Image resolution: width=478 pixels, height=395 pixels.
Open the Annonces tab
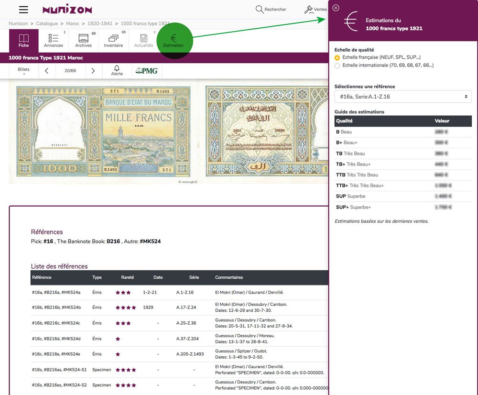click(x=54, y=41)
